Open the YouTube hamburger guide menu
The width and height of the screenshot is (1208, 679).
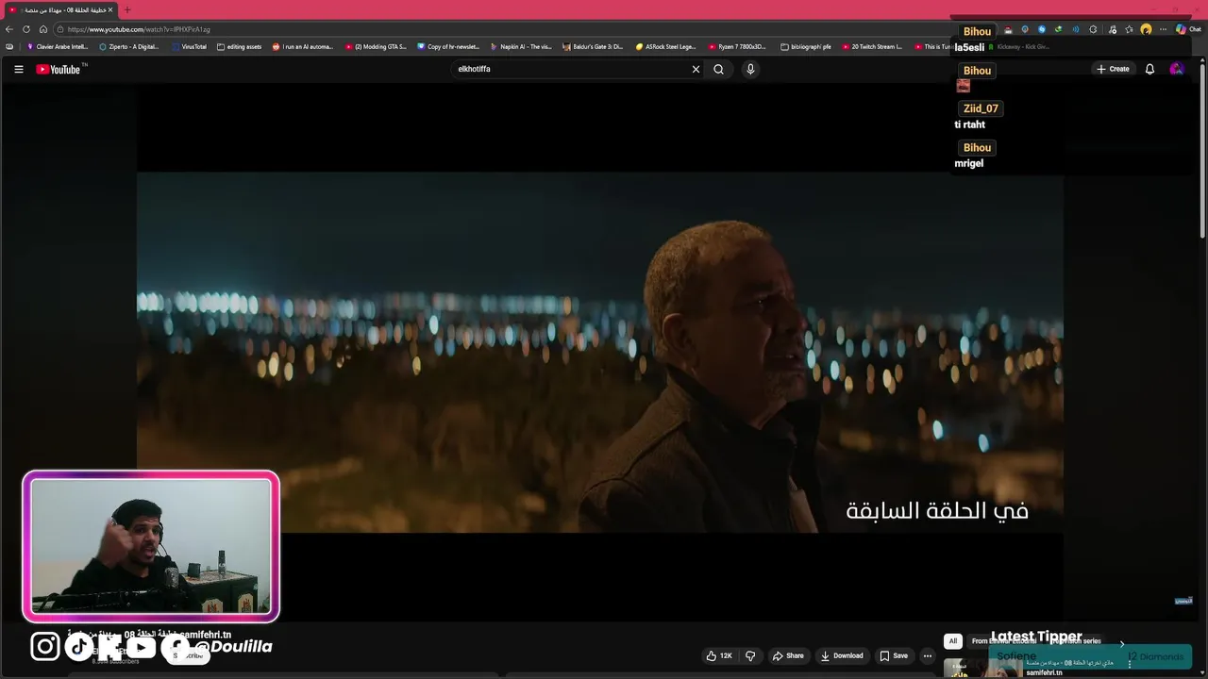point(18,69)
